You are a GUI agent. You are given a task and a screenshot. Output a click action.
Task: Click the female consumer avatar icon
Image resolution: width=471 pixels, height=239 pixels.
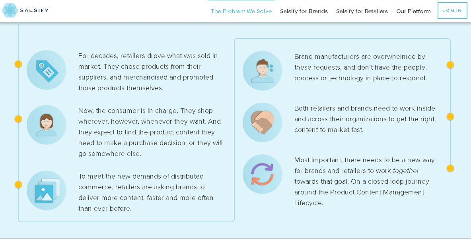click(47, 125)
